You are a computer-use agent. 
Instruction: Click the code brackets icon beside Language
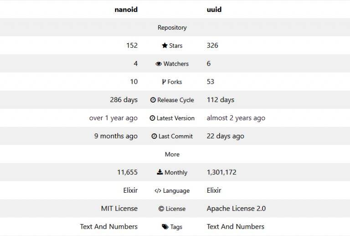pyautogui.click(x=158, y=191)
